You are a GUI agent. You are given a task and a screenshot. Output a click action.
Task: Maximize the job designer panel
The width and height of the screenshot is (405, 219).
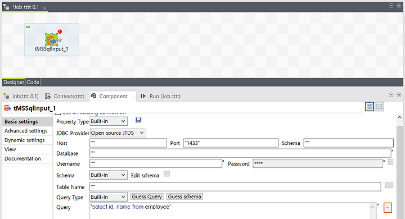pyautogui.click(x=399, y=6)
